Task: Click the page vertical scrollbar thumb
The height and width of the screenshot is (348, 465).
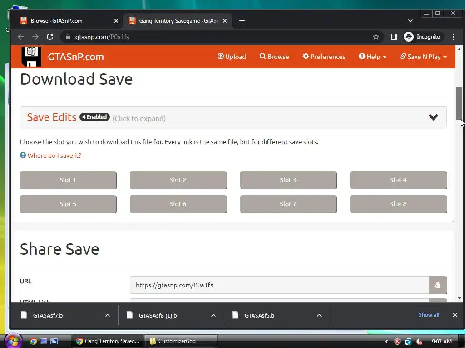Action: [x=459, y=103]
